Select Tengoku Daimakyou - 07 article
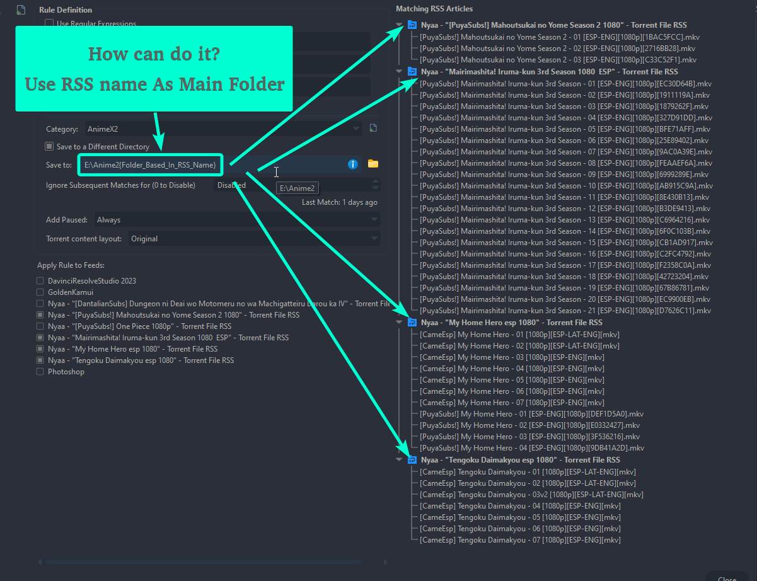Screen dimensions: 757x581 (x=520, y=540)
